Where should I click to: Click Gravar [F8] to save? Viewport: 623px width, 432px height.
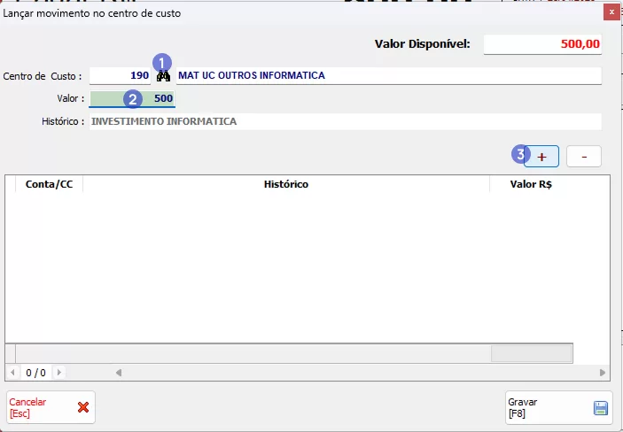(558, 407)
